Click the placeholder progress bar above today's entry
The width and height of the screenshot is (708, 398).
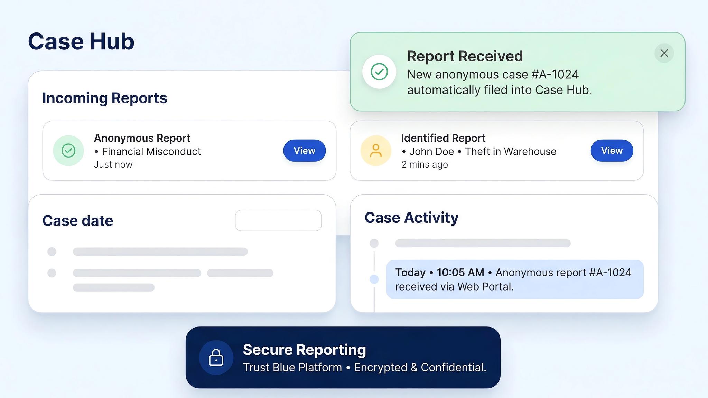(483, 243)
